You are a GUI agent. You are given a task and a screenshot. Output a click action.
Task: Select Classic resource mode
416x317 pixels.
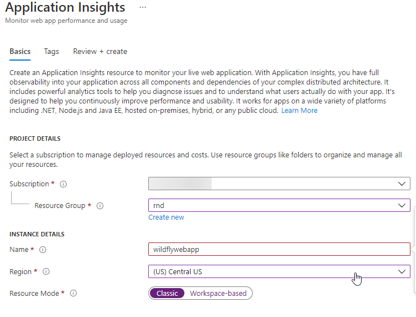click(x=167, y=293)
